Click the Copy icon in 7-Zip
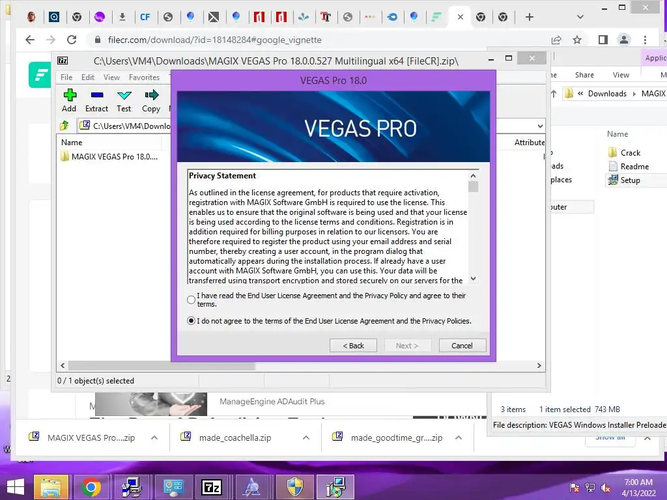This screenshot has height=500, width=667. (x=151, y=101)
